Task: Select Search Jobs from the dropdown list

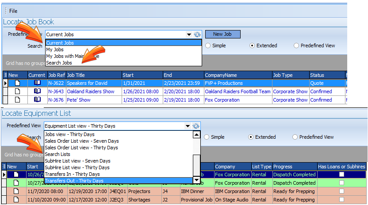Action: 59,63
